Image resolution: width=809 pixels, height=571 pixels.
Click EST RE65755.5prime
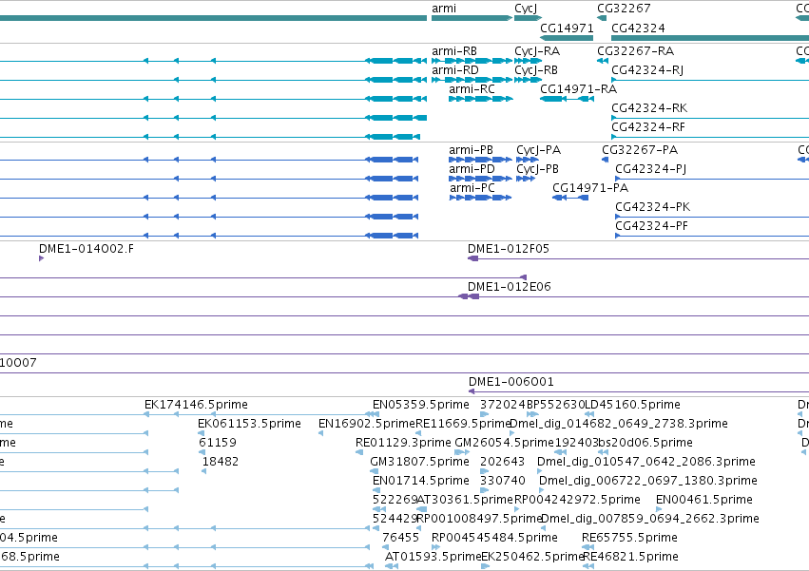click(629, 538)
